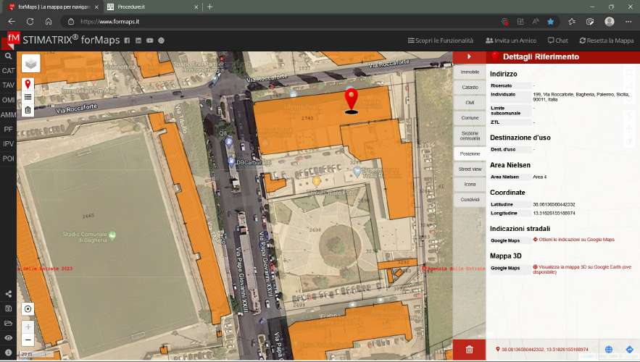Zoom out the map with the minus button

point(28,340)
